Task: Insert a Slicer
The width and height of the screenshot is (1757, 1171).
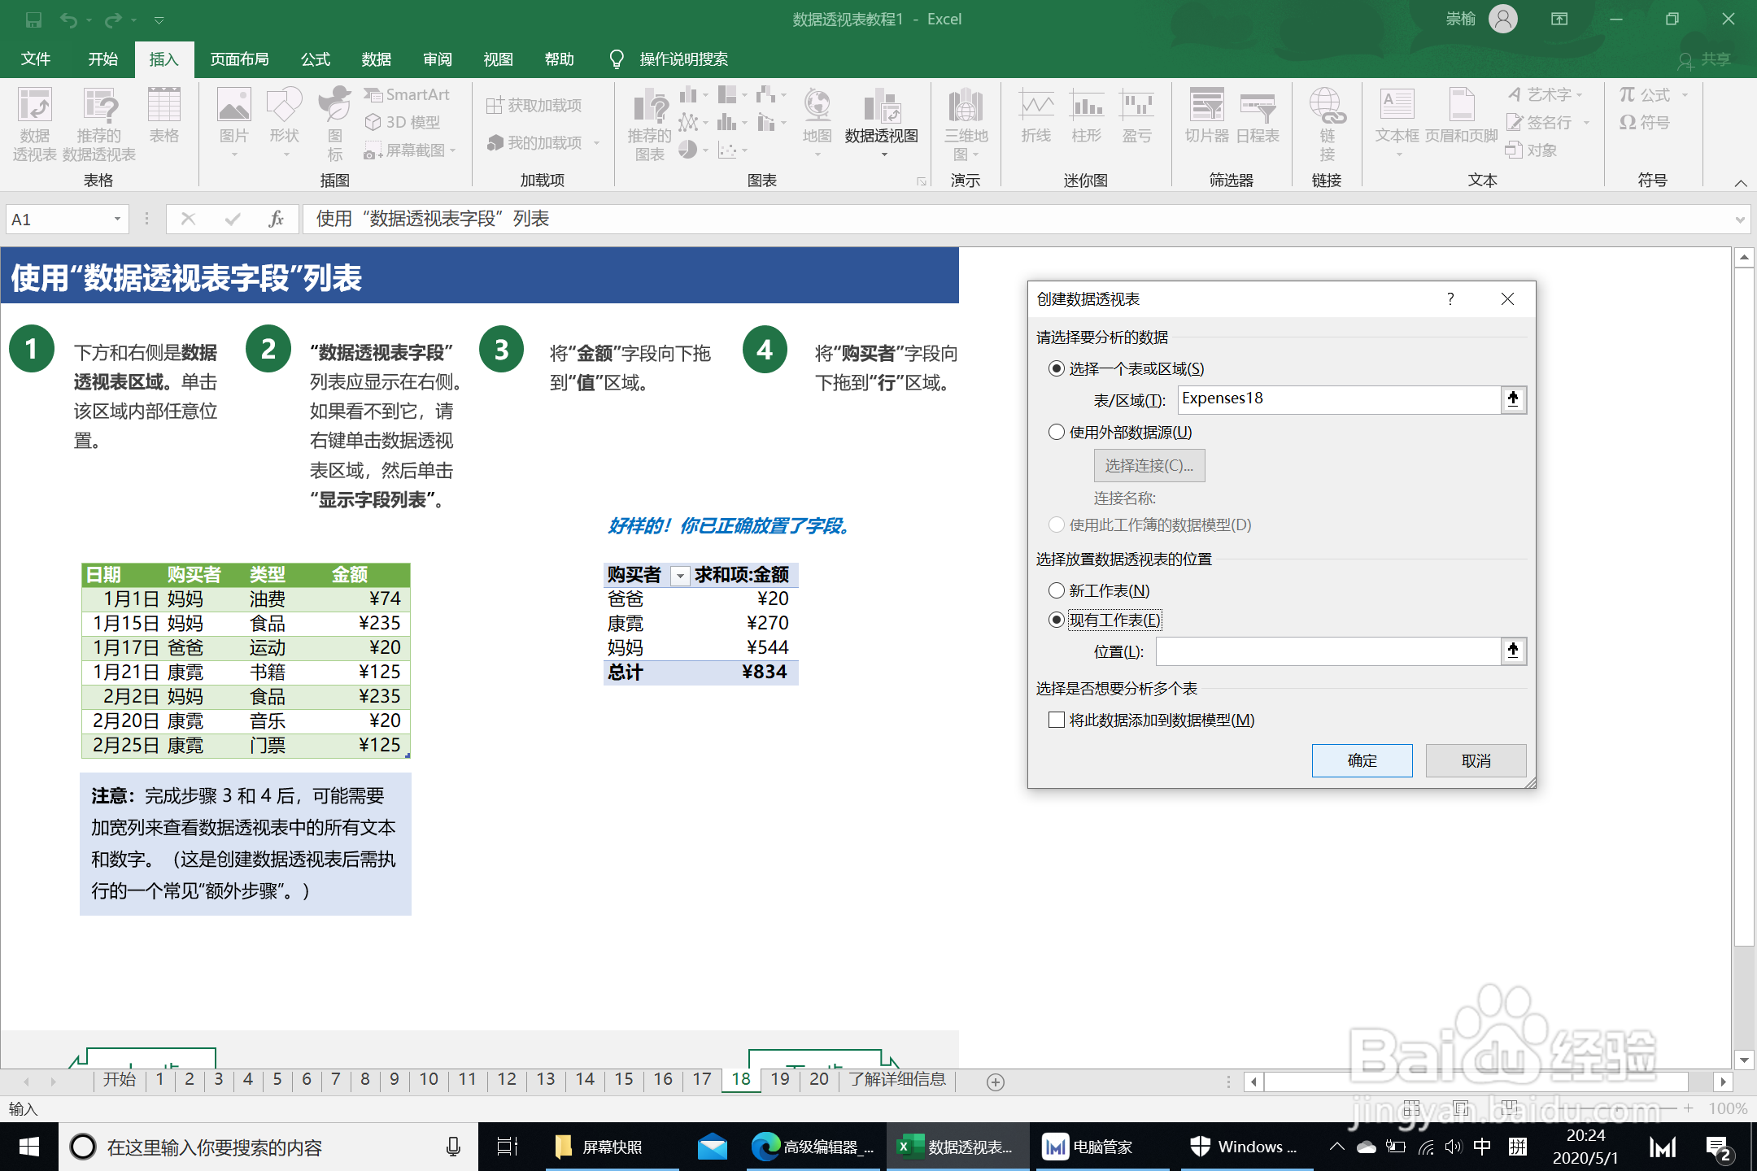Action: pyautogui.click(x=1206, y=122)
